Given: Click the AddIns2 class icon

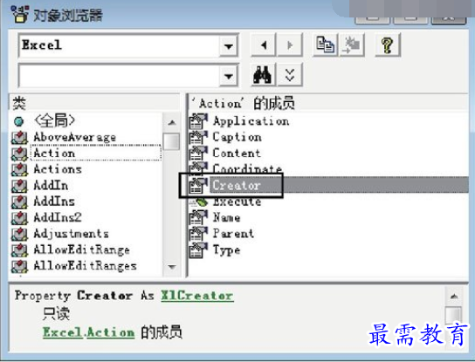Looking at the screenshot, I should coord(19,217).
